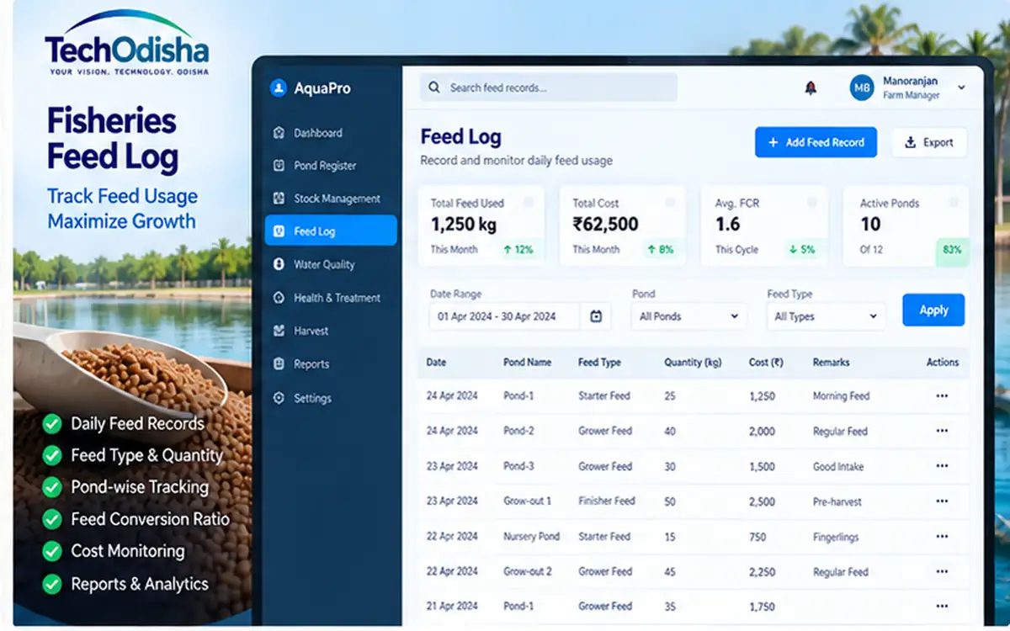Screen dimensions: 1010x631
Task: Click in the search feed records field
Action: tap(549, 87)
